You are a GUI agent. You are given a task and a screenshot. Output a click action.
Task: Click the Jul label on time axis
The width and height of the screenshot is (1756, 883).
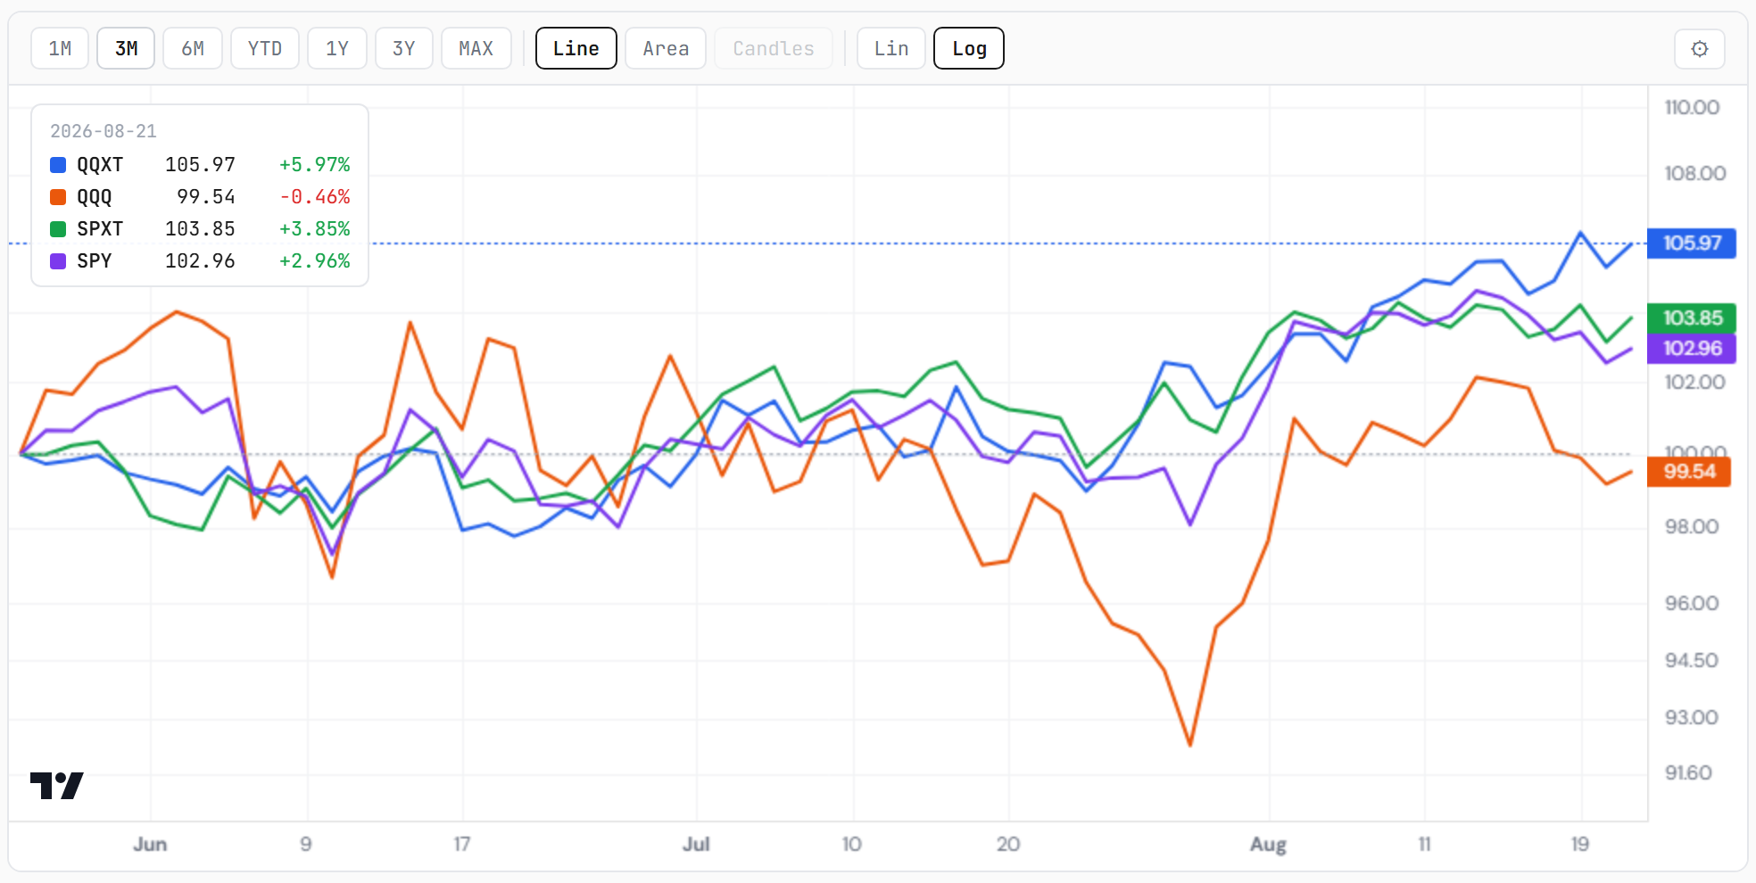696,845
